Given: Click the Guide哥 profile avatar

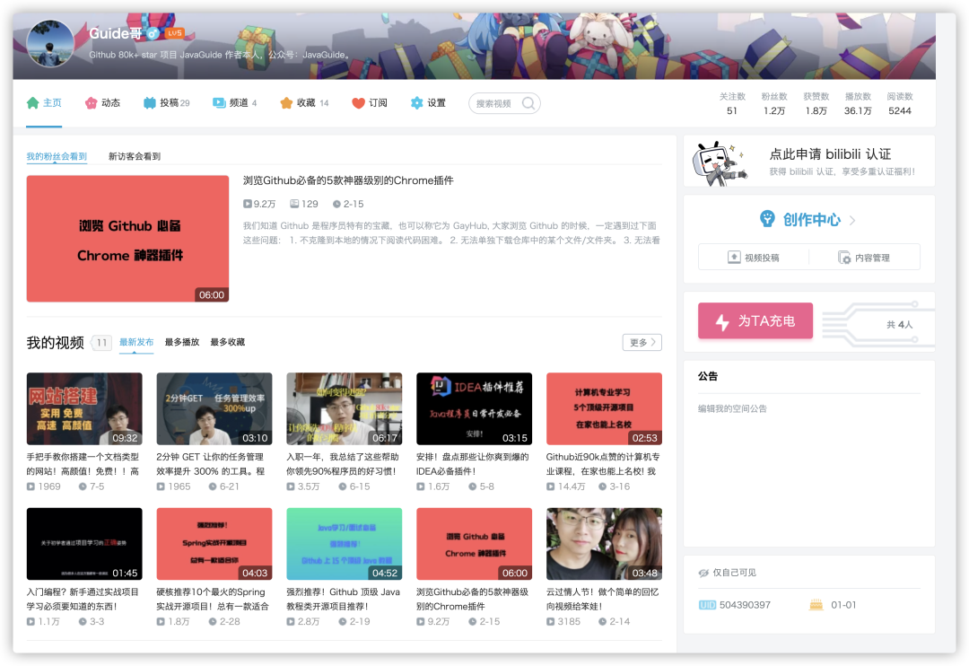Looking at the screenshot, I should click(50, 43).
